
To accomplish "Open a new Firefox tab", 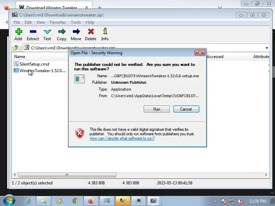I will [x=99, y=8].
